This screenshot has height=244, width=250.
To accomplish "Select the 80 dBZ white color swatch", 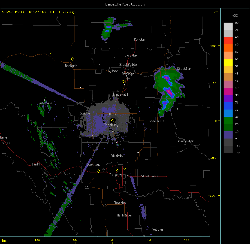I will tap(228, 26).
